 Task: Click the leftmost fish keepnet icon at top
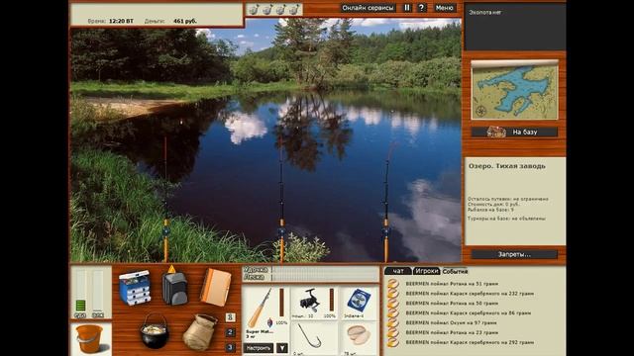coord(254,9)
